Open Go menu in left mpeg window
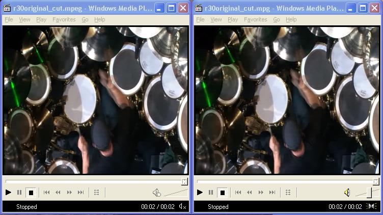 click(x=85, y=19)
